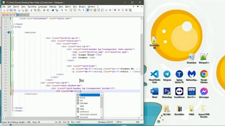Open the Document Map toolbar icon
The image size is (225, 126).
(95, 10)
